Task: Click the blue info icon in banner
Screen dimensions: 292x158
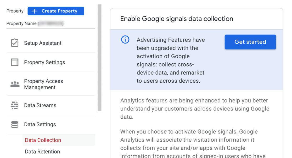Action: pos(125,40)
